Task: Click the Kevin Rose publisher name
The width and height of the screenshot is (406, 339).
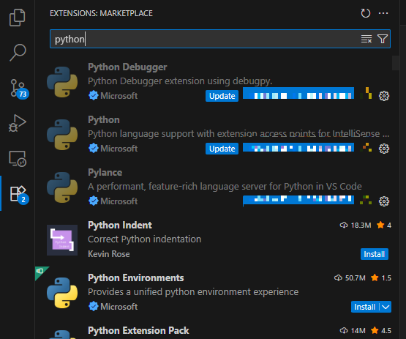Action: (x=109, y=254)
